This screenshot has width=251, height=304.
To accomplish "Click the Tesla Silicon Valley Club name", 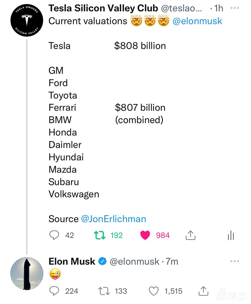I will coord(103,8).
